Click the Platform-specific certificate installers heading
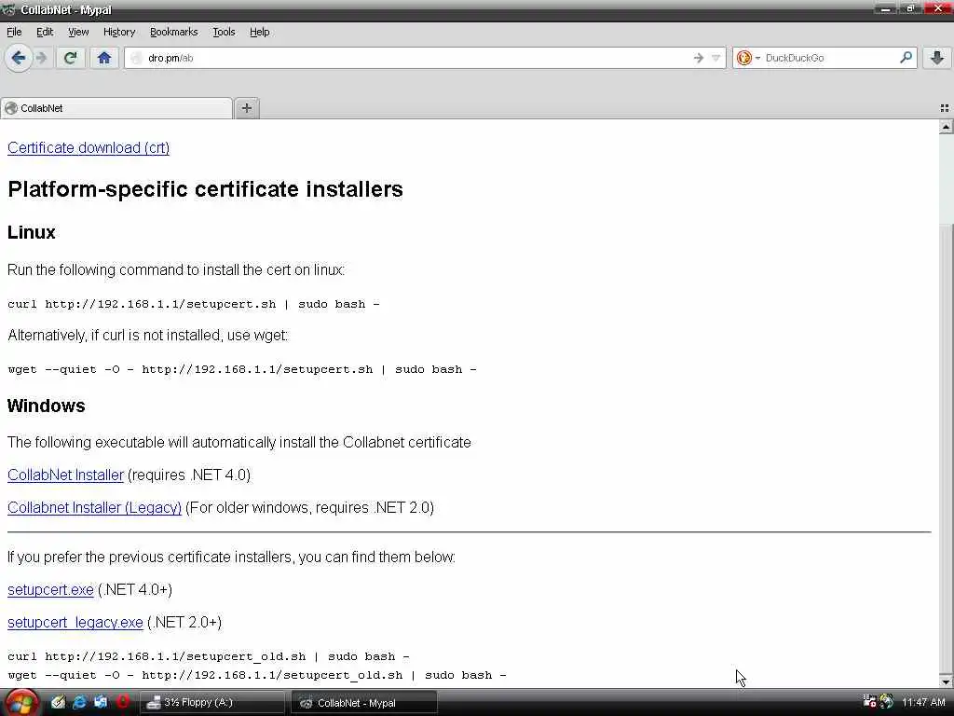 (x=205, y=189)
